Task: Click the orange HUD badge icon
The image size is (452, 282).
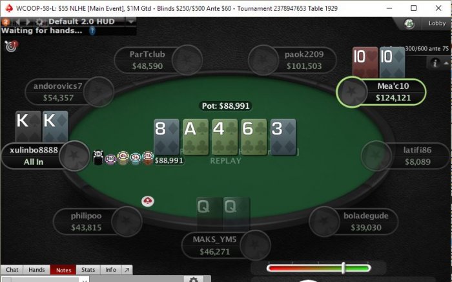Action: pos(5,22)
